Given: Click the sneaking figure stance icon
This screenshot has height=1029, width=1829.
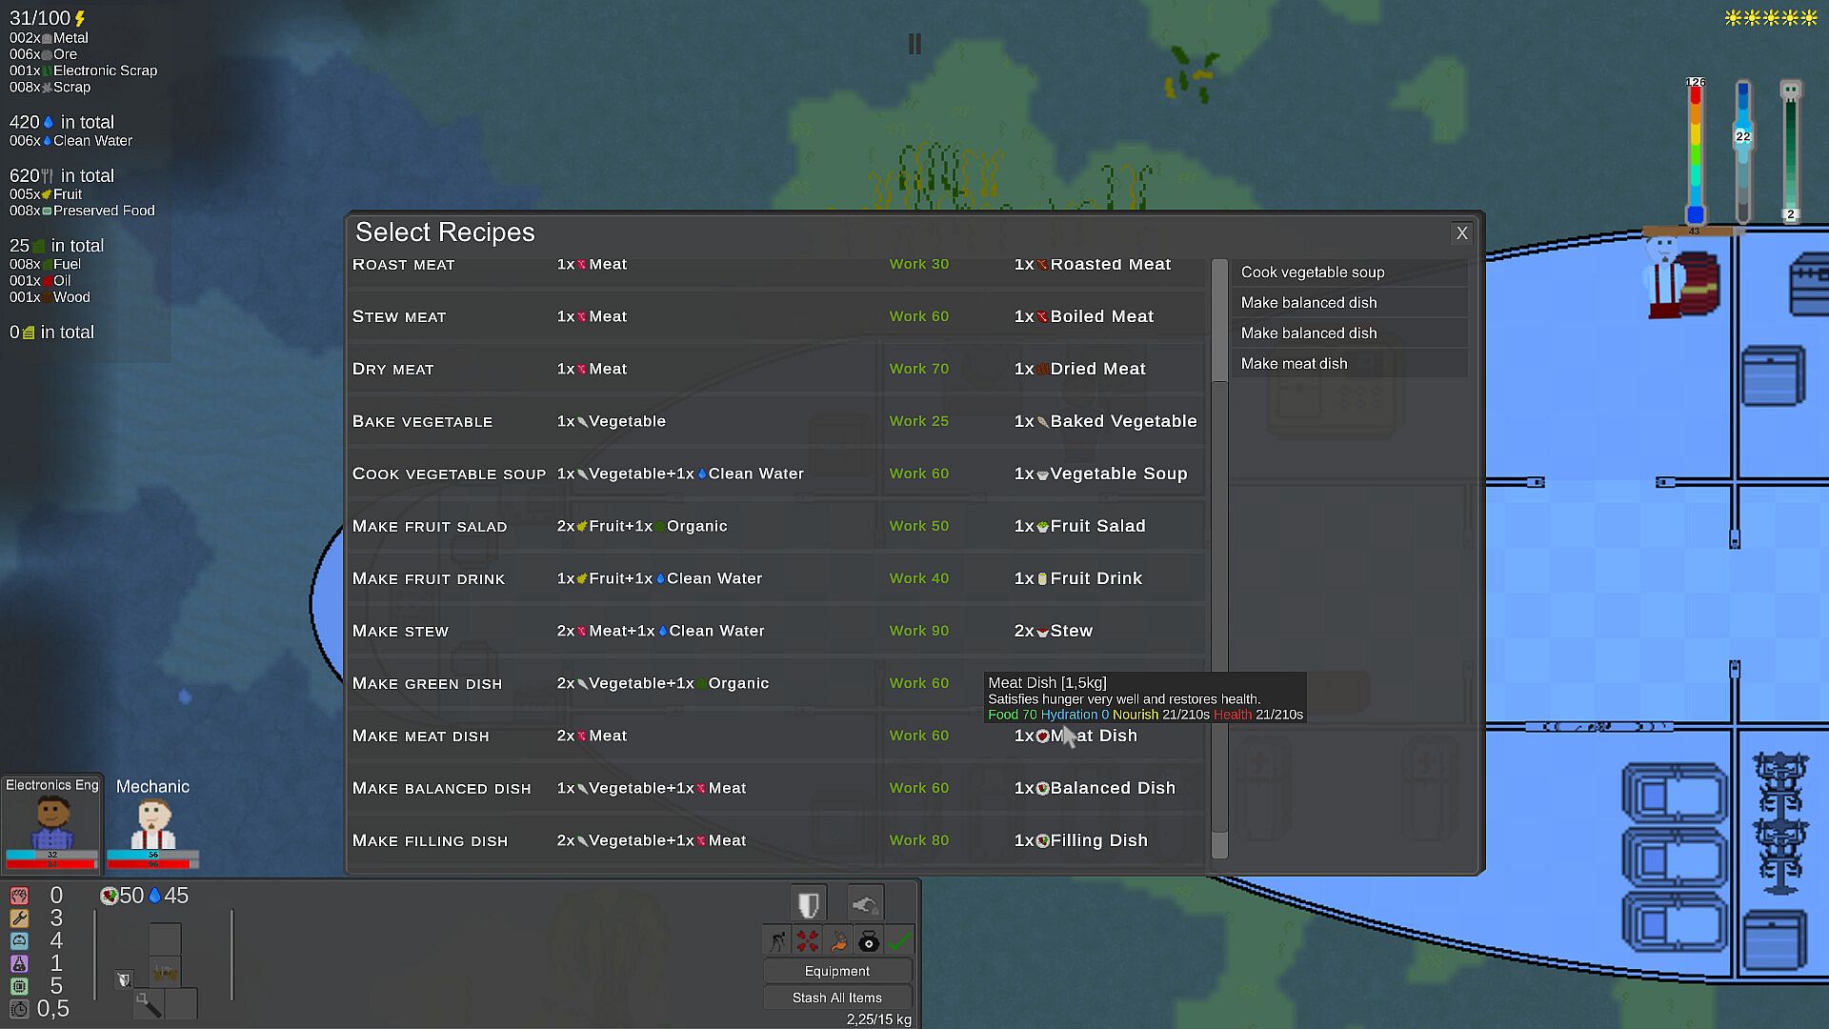Looking at the screenshot, I should [x=778, y=941].
